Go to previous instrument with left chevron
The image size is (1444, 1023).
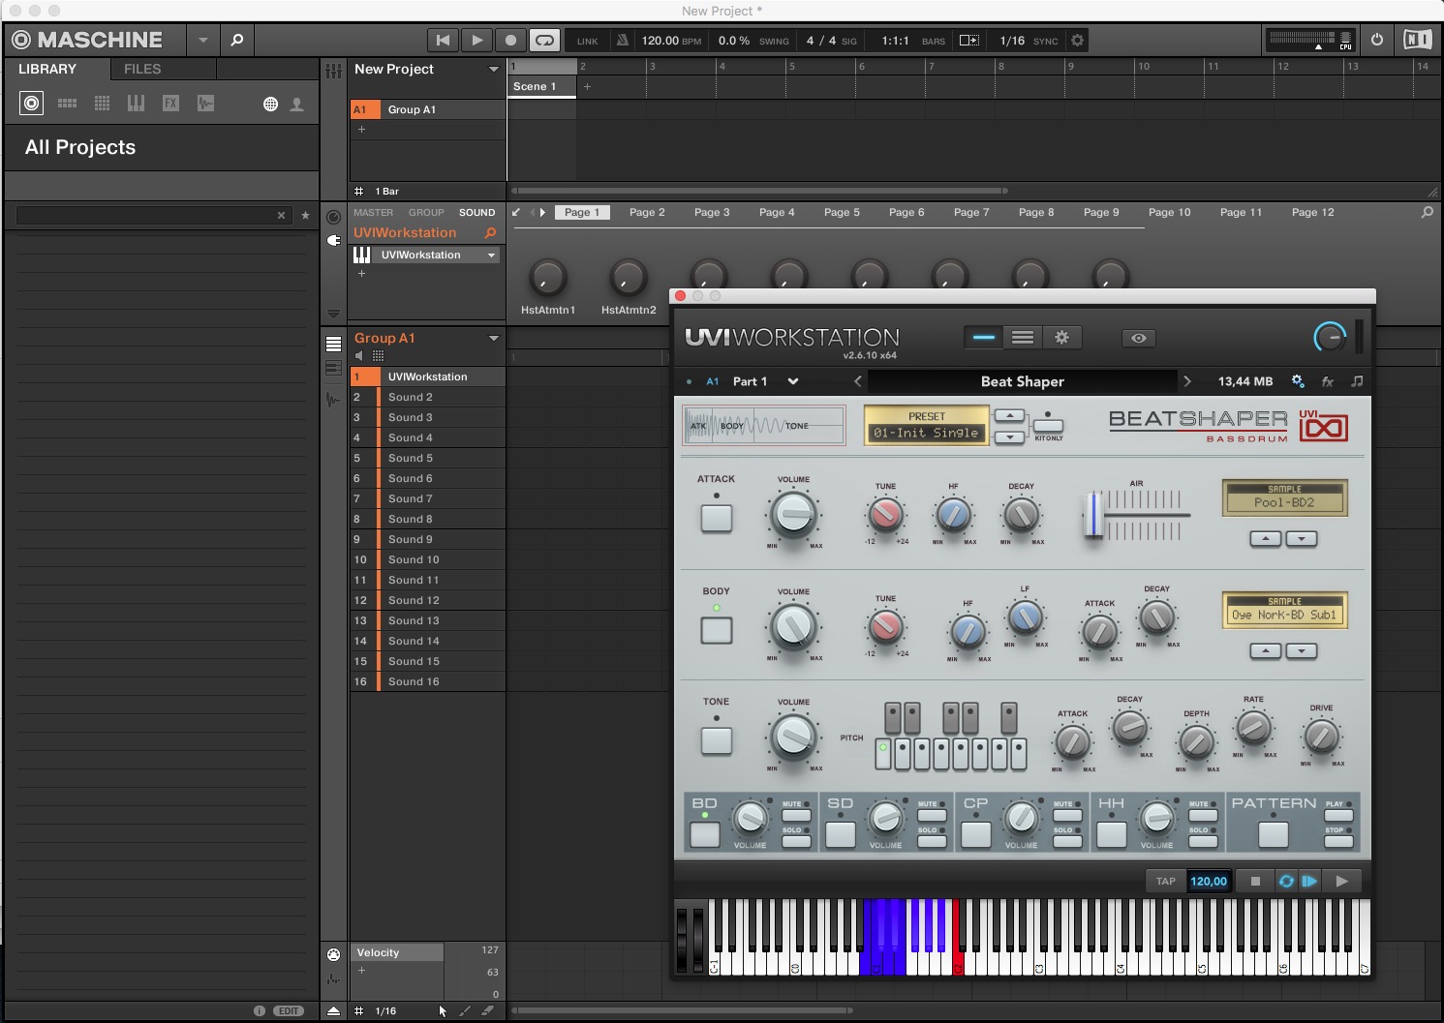coord(857,381)
